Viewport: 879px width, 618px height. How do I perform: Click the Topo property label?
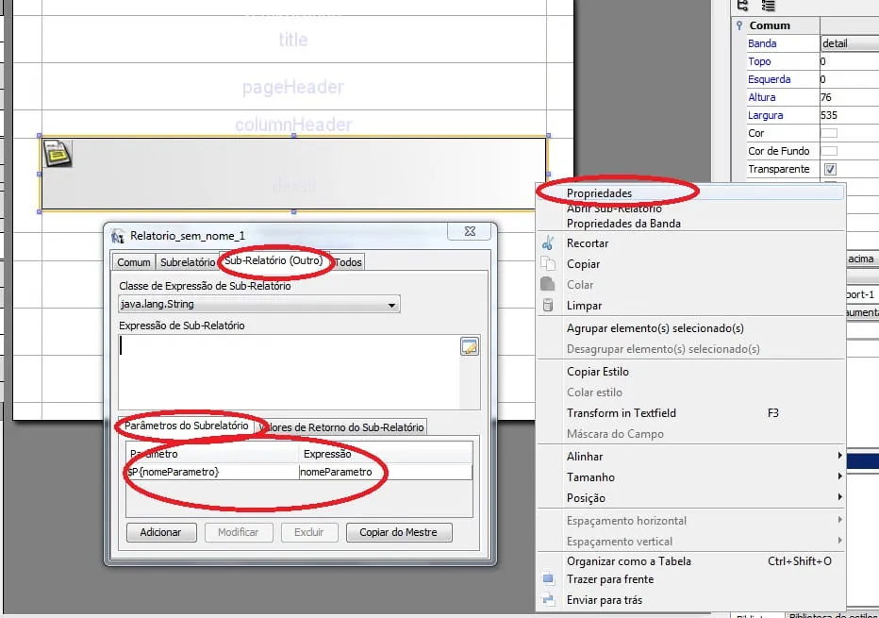click(x=759, y=61)
